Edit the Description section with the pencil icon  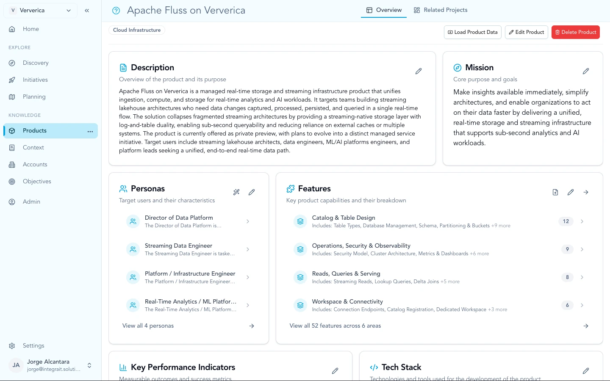[x=419, y=71]
